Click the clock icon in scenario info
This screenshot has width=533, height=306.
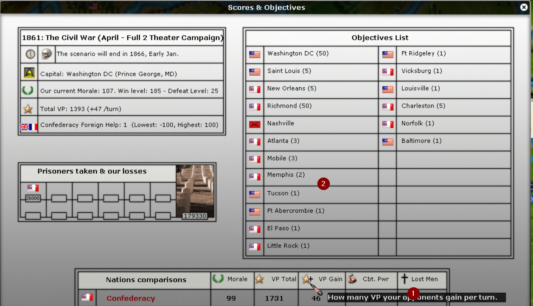[x=30, y=54]
